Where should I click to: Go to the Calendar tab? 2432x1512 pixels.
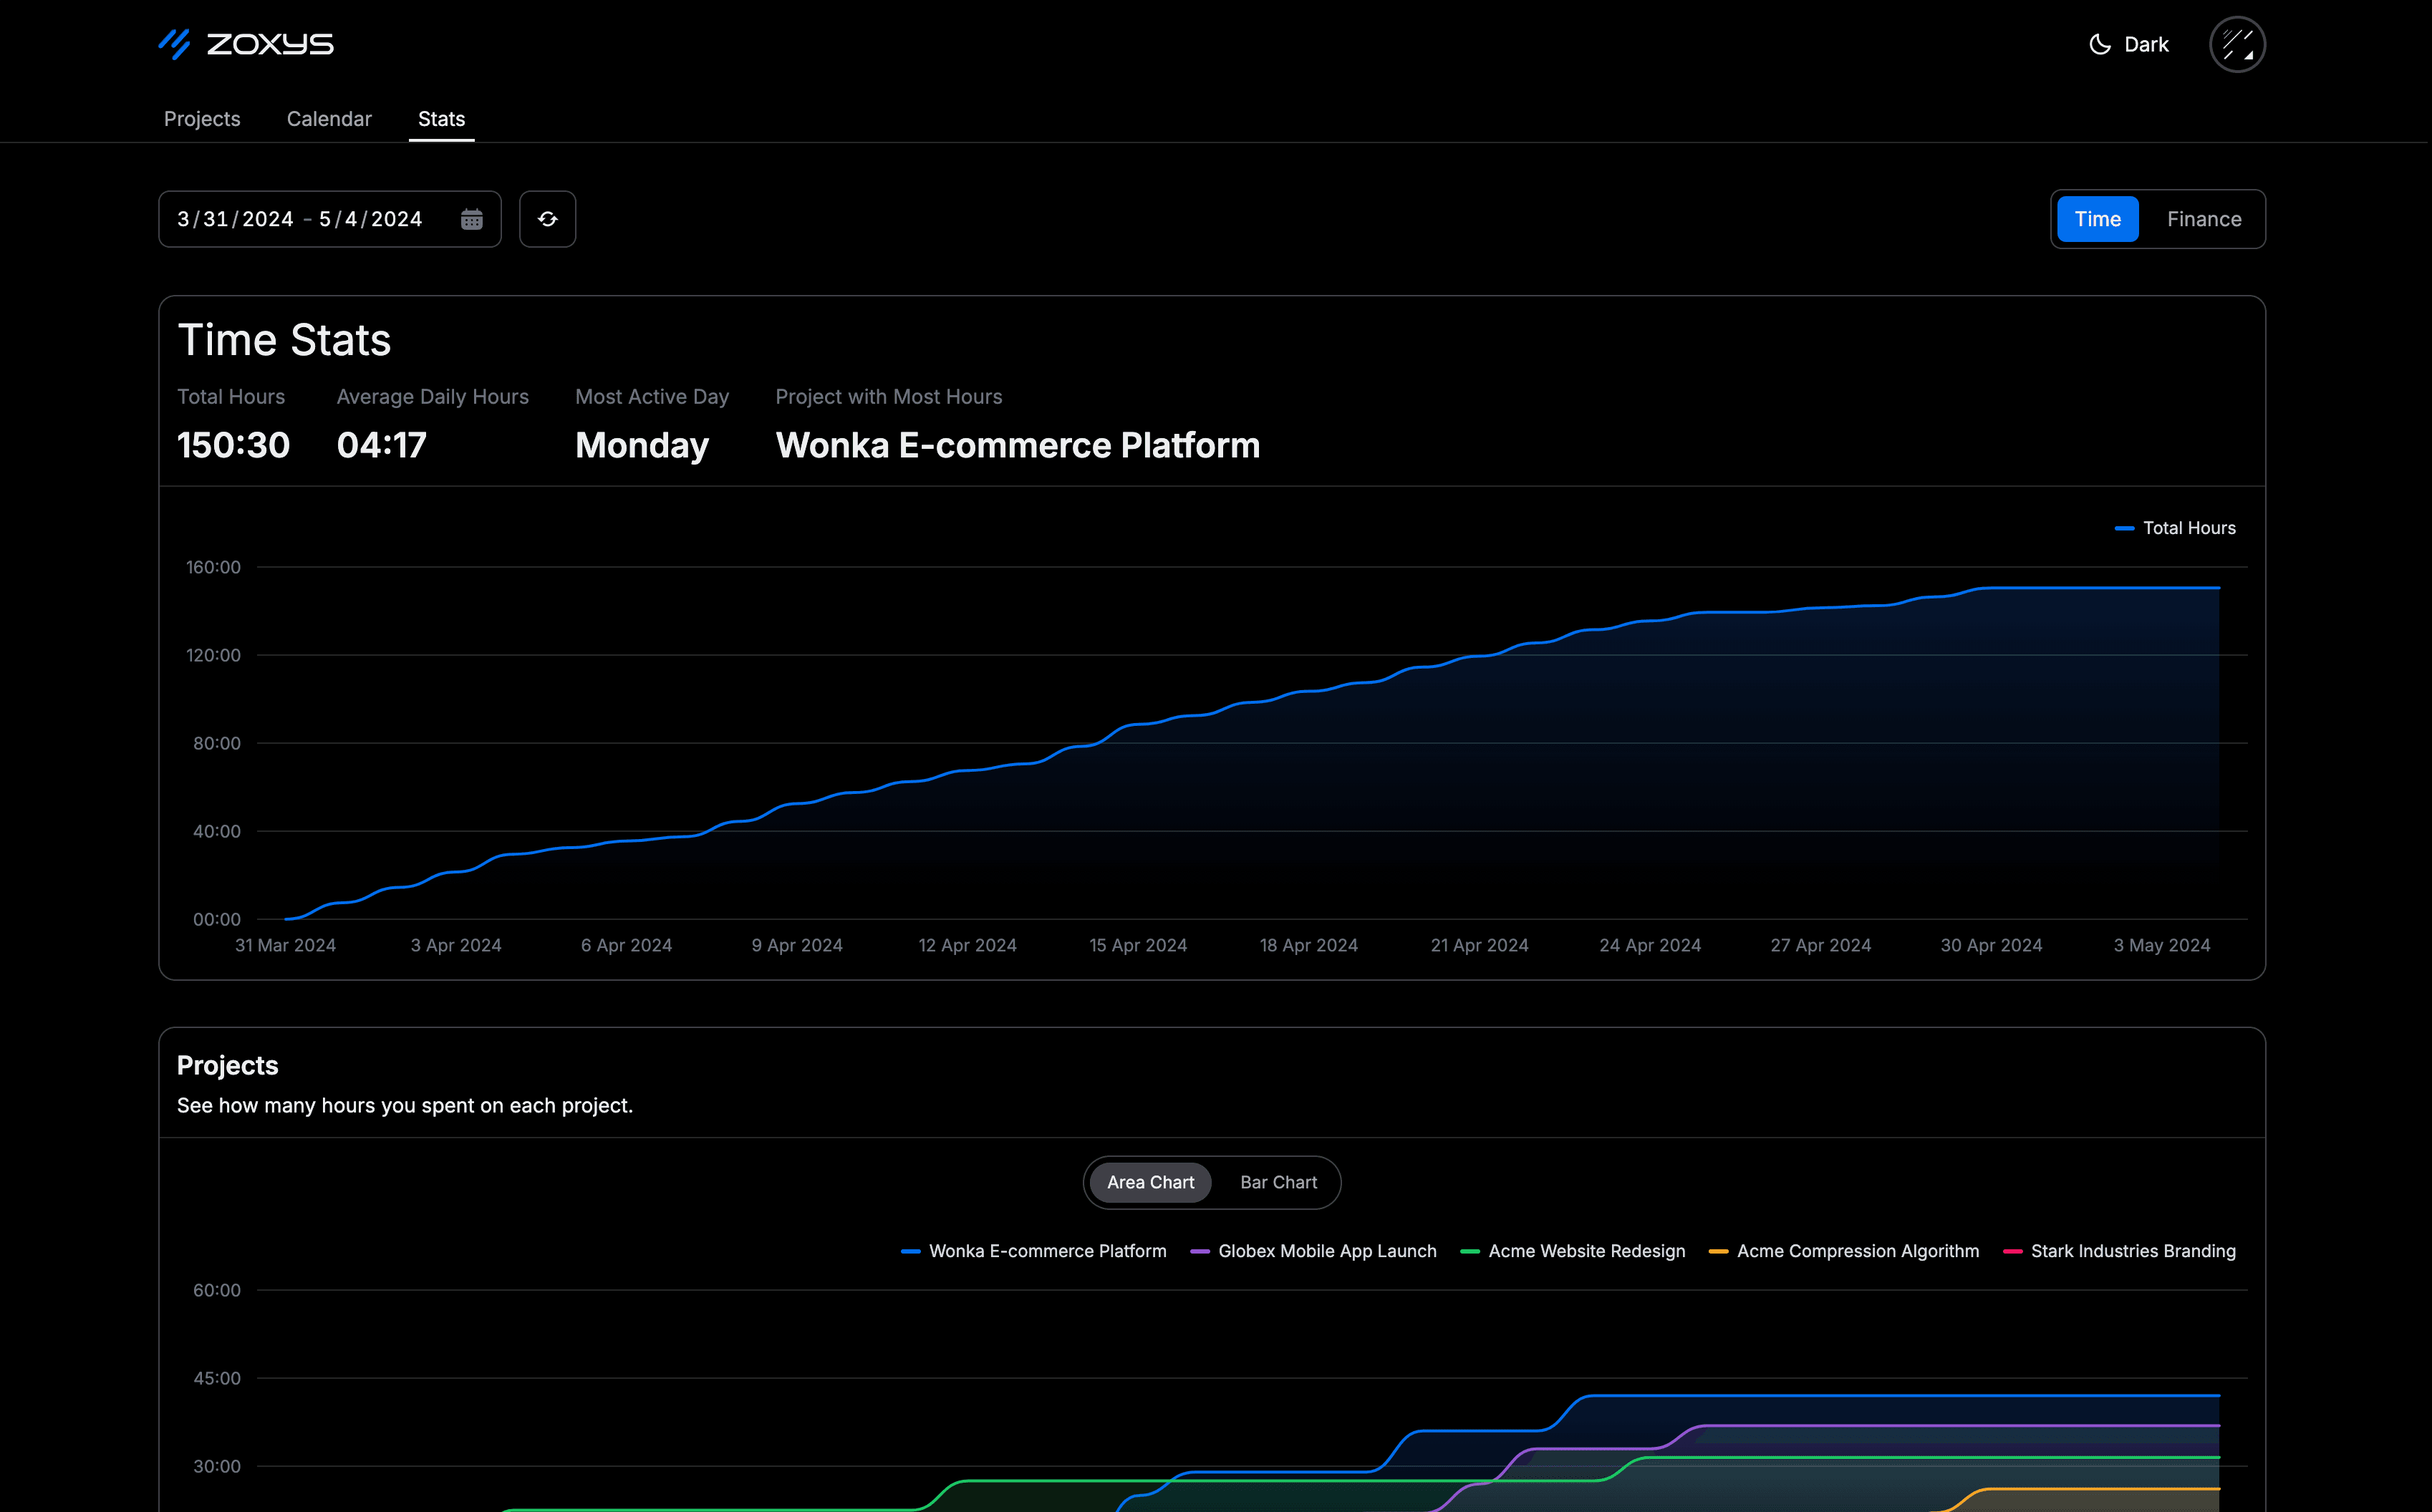click(x=329, y=119)
